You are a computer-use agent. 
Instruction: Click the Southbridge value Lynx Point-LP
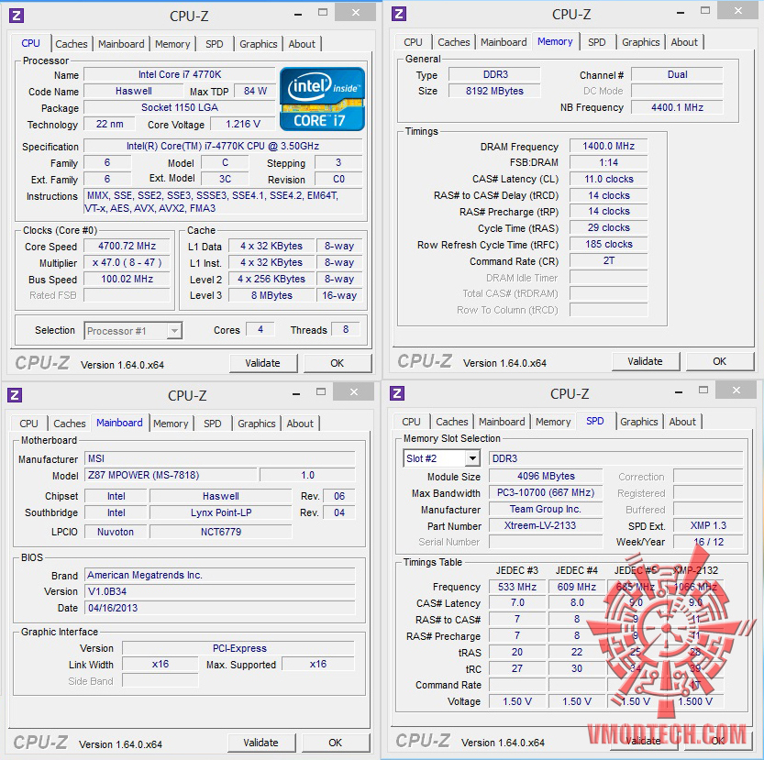coord(221,512)
